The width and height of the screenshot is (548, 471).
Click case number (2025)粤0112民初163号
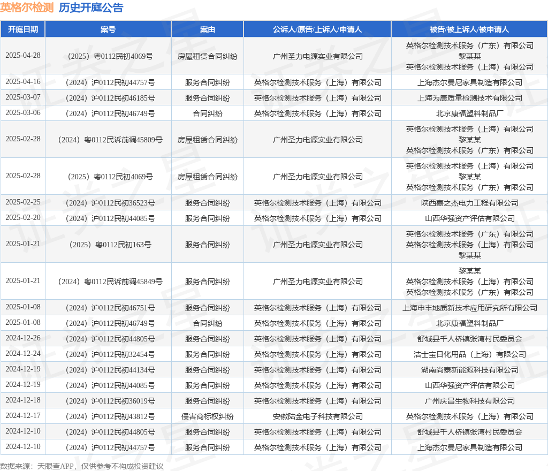(110, 245)
